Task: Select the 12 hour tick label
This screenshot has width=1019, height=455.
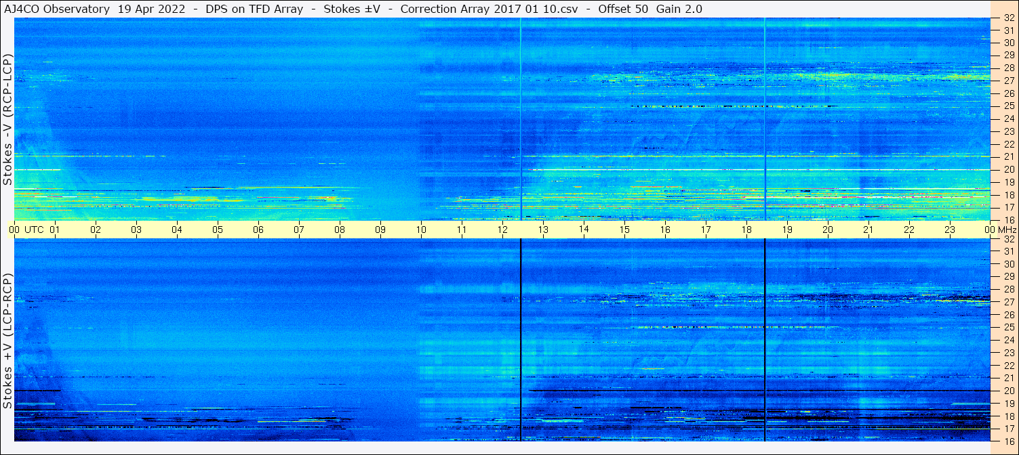Action: 502,230
